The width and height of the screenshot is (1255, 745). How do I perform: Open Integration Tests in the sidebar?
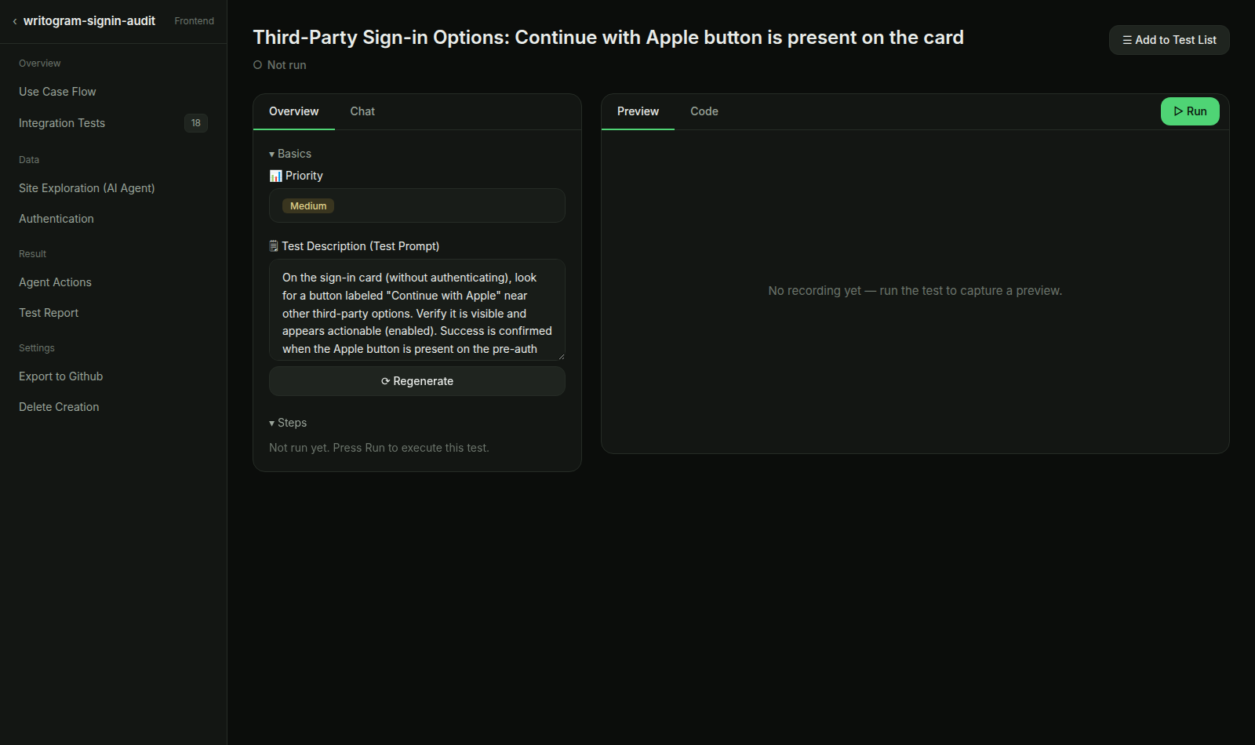62,123
